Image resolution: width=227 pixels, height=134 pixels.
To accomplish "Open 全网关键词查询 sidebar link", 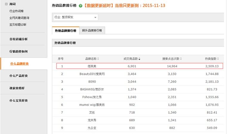I will 19,18.
